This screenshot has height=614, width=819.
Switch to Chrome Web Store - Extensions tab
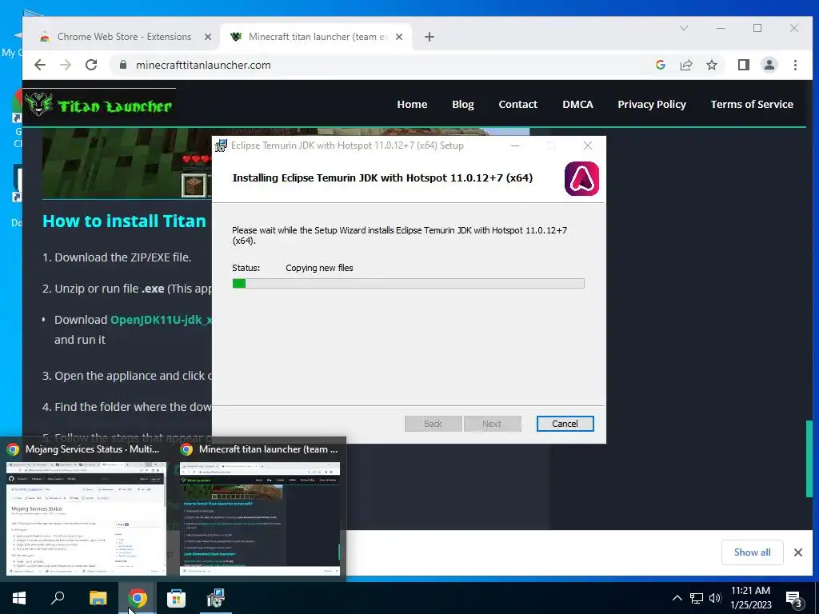click(x=125, y=37)
